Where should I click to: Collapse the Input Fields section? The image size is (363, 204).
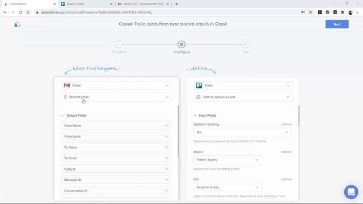pos(195,116)
